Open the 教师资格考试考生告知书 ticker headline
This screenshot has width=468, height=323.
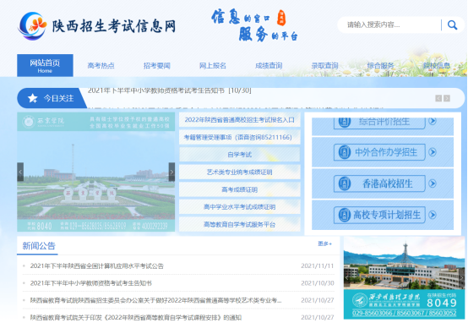click(x=170, y=90)
